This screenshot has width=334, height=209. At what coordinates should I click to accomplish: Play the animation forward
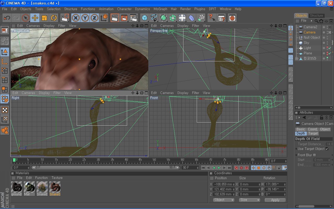pos(219,168)
